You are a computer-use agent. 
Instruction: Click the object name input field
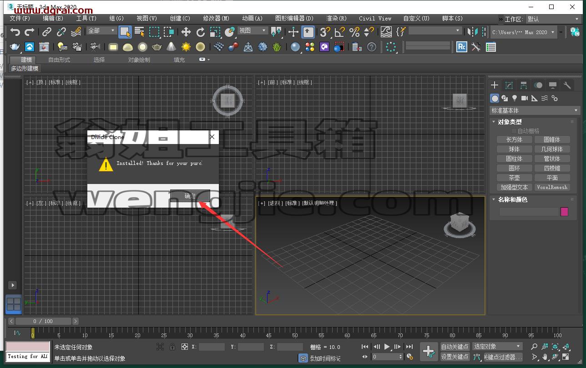tap(529, 212)
